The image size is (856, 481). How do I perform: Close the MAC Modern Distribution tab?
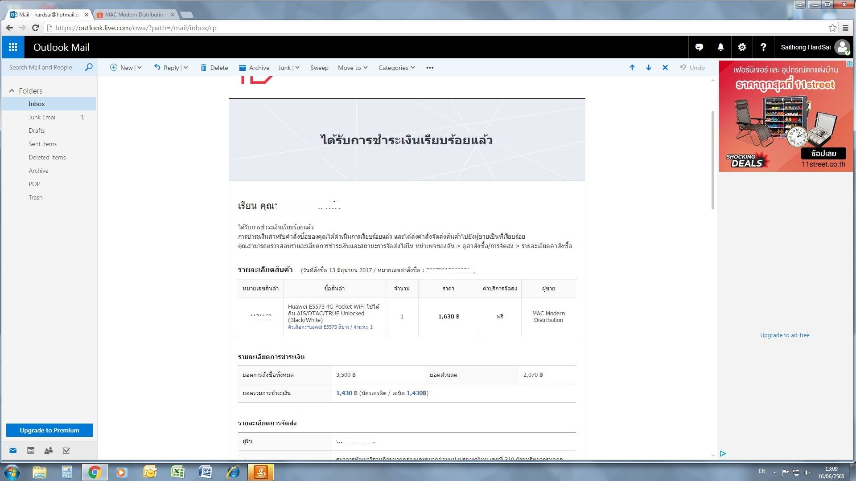(173, 15)
